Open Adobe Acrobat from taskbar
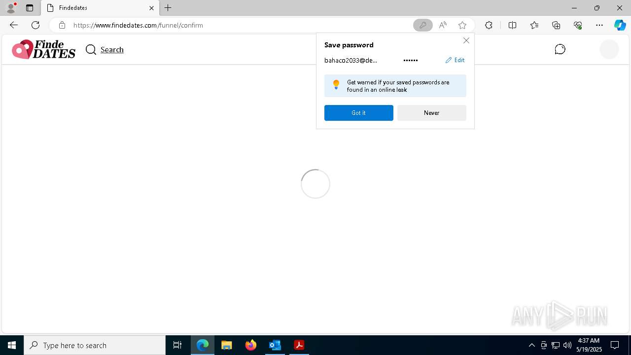The height and width of the screenshot is (355, 631). click(299, 345)
